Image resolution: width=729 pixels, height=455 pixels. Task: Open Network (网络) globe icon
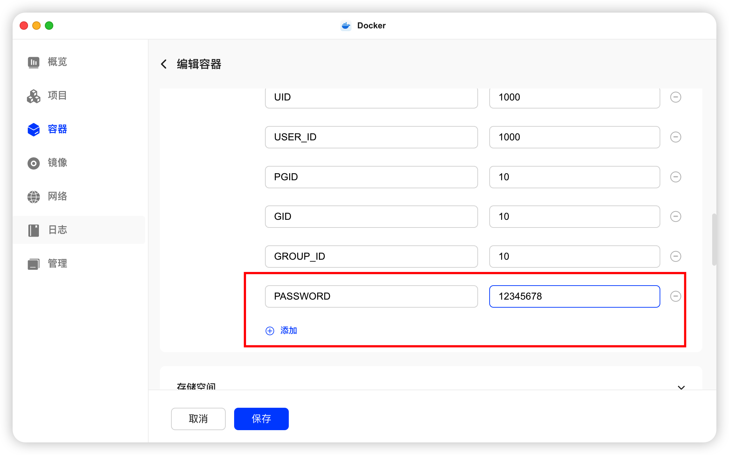(34, 197)
